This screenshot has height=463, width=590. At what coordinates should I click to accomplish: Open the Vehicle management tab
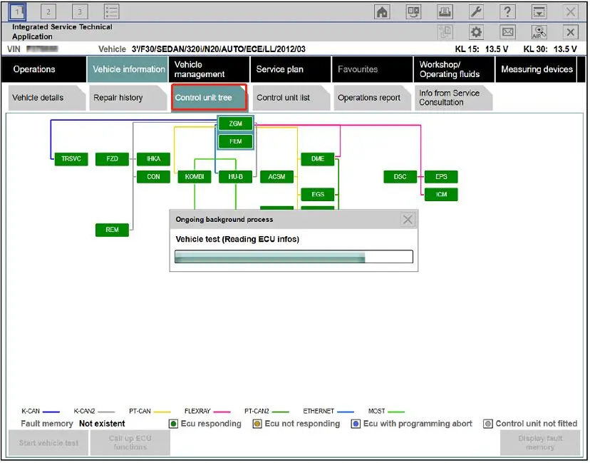pyautogui.click(x=209, y=69)
